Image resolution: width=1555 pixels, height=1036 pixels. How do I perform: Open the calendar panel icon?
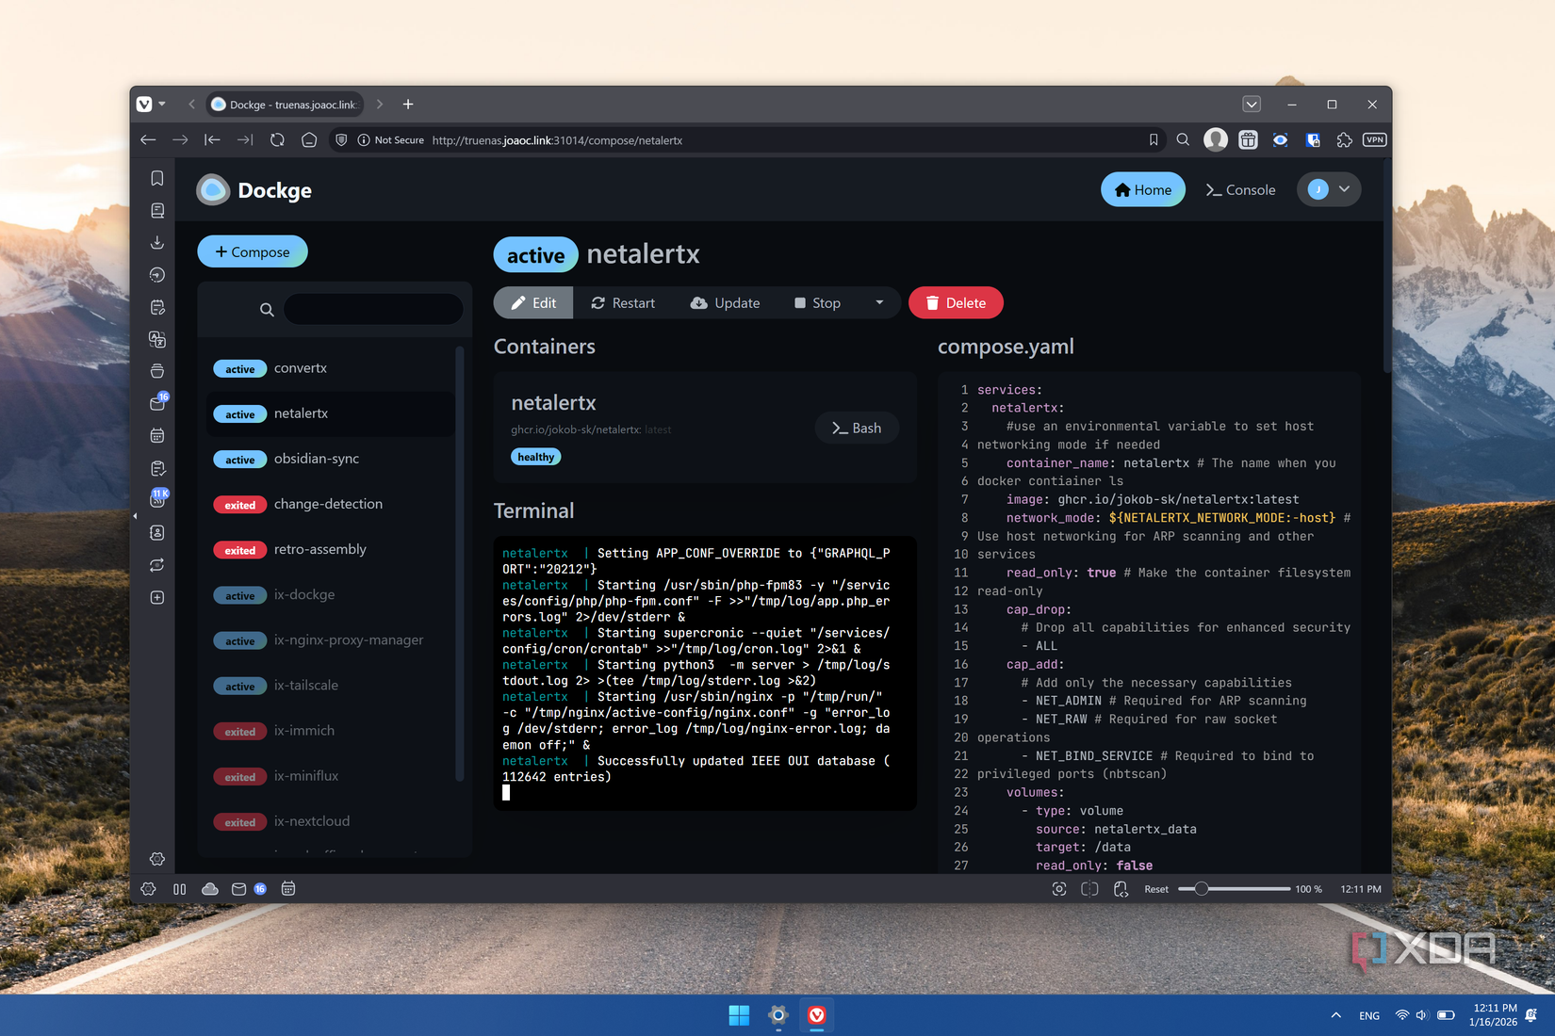click(157, 436)
